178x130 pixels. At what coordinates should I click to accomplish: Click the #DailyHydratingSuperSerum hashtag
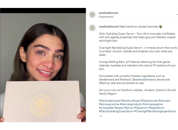(116, 111)
